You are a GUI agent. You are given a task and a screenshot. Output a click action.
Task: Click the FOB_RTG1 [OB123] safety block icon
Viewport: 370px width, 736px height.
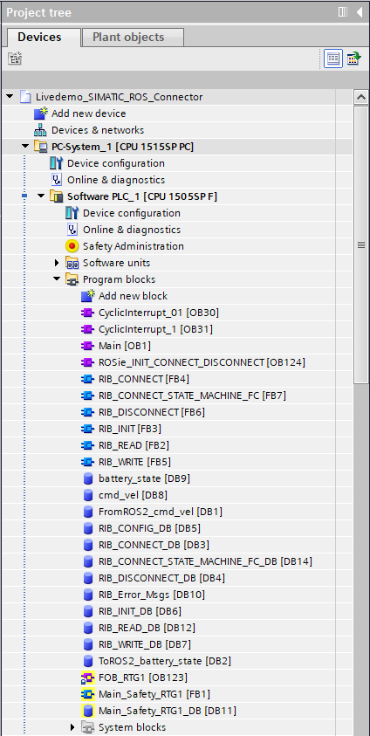(88, 678)
